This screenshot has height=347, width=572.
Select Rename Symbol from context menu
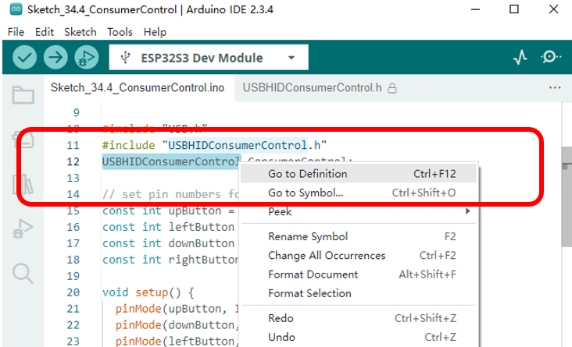(359, 237)
